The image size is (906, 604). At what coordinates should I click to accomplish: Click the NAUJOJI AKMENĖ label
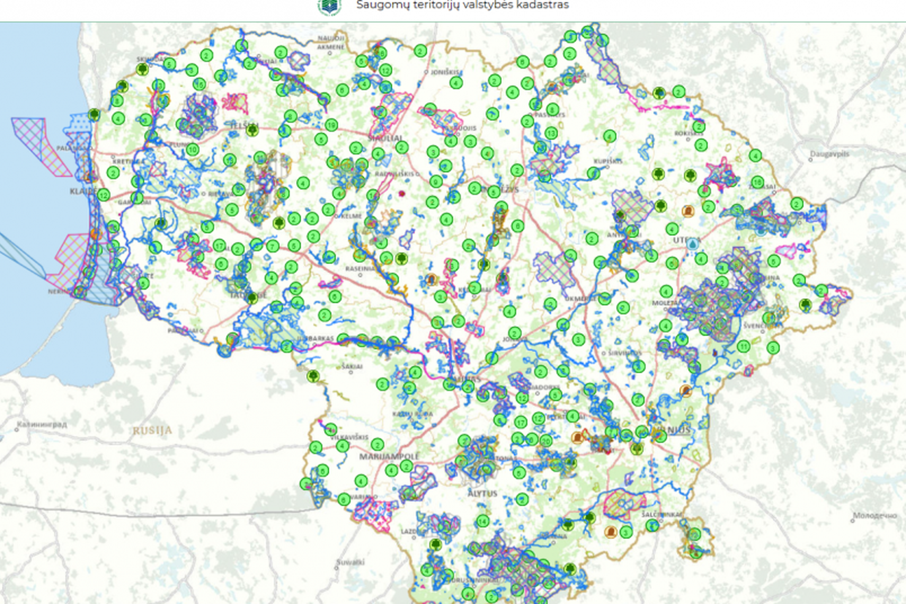click(x=331, y=43)
